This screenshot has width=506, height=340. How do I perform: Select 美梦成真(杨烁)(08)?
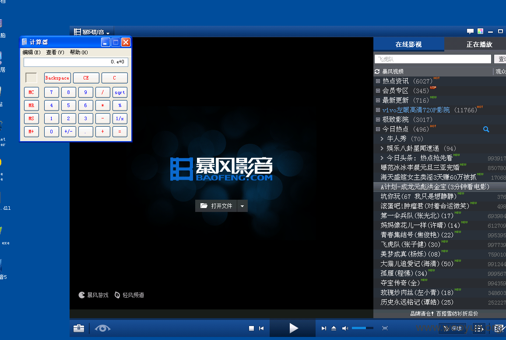(x=411, y=254)
